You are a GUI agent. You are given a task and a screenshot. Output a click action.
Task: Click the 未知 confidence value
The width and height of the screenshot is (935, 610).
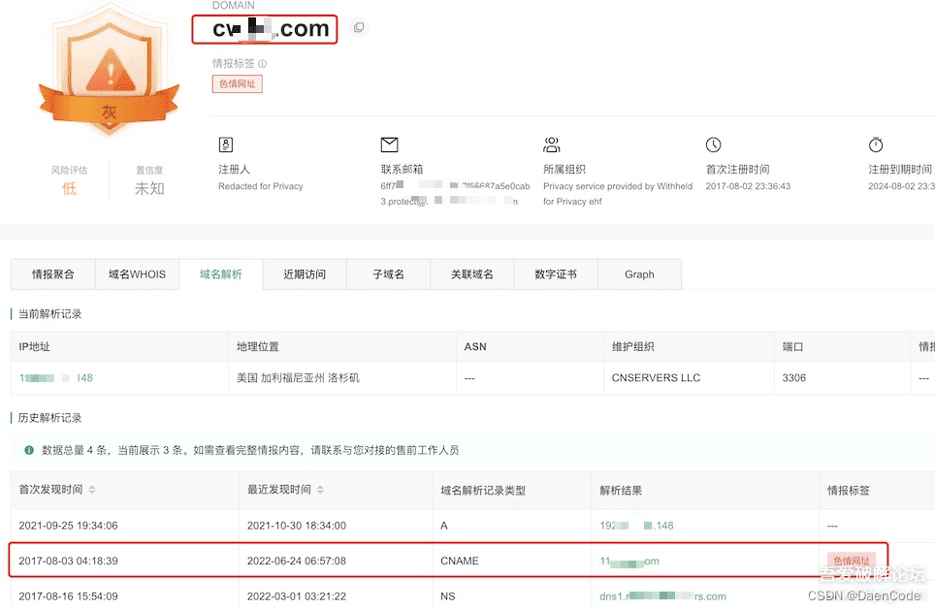(149, 188)
